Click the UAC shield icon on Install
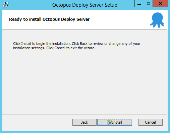Viewport: 170px width, 133px height. point(109,122)
